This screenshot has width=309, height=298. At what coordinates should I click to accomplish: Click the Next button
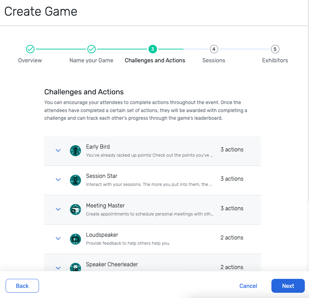pyautogui.click(x=288, y=286)
